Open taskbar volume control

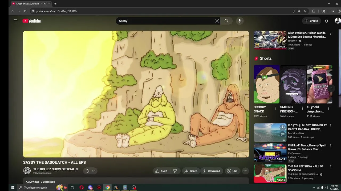tap(326, 188)
